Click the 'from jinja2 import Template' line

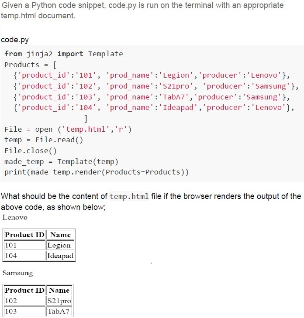click(64, 54)
